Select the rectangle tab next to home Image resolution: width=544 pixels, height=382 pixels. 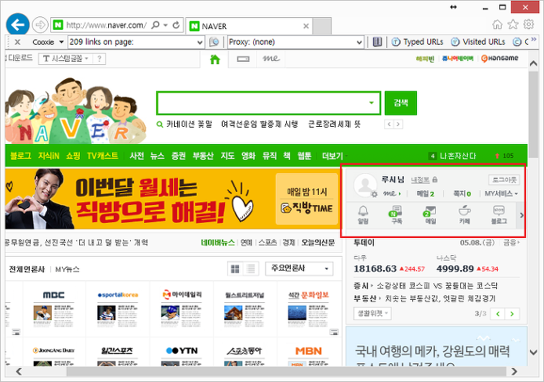click(243, 59)
